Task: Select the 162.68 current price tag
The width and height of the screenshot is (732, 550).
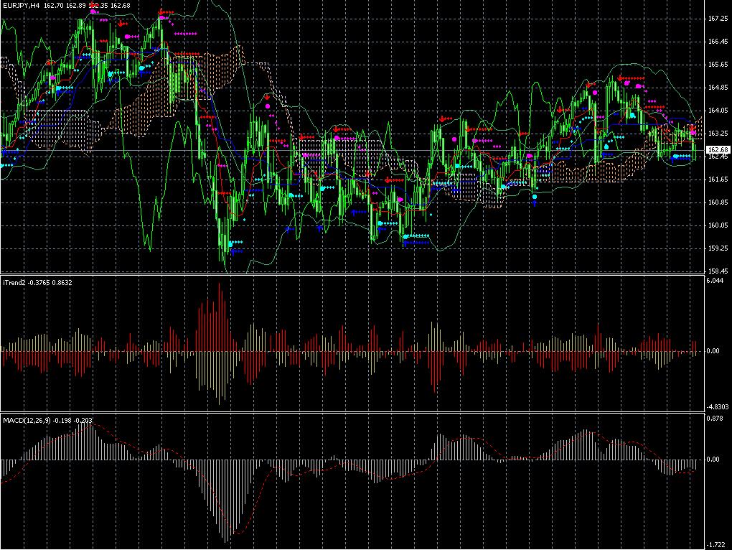Action: click(718, 150)
